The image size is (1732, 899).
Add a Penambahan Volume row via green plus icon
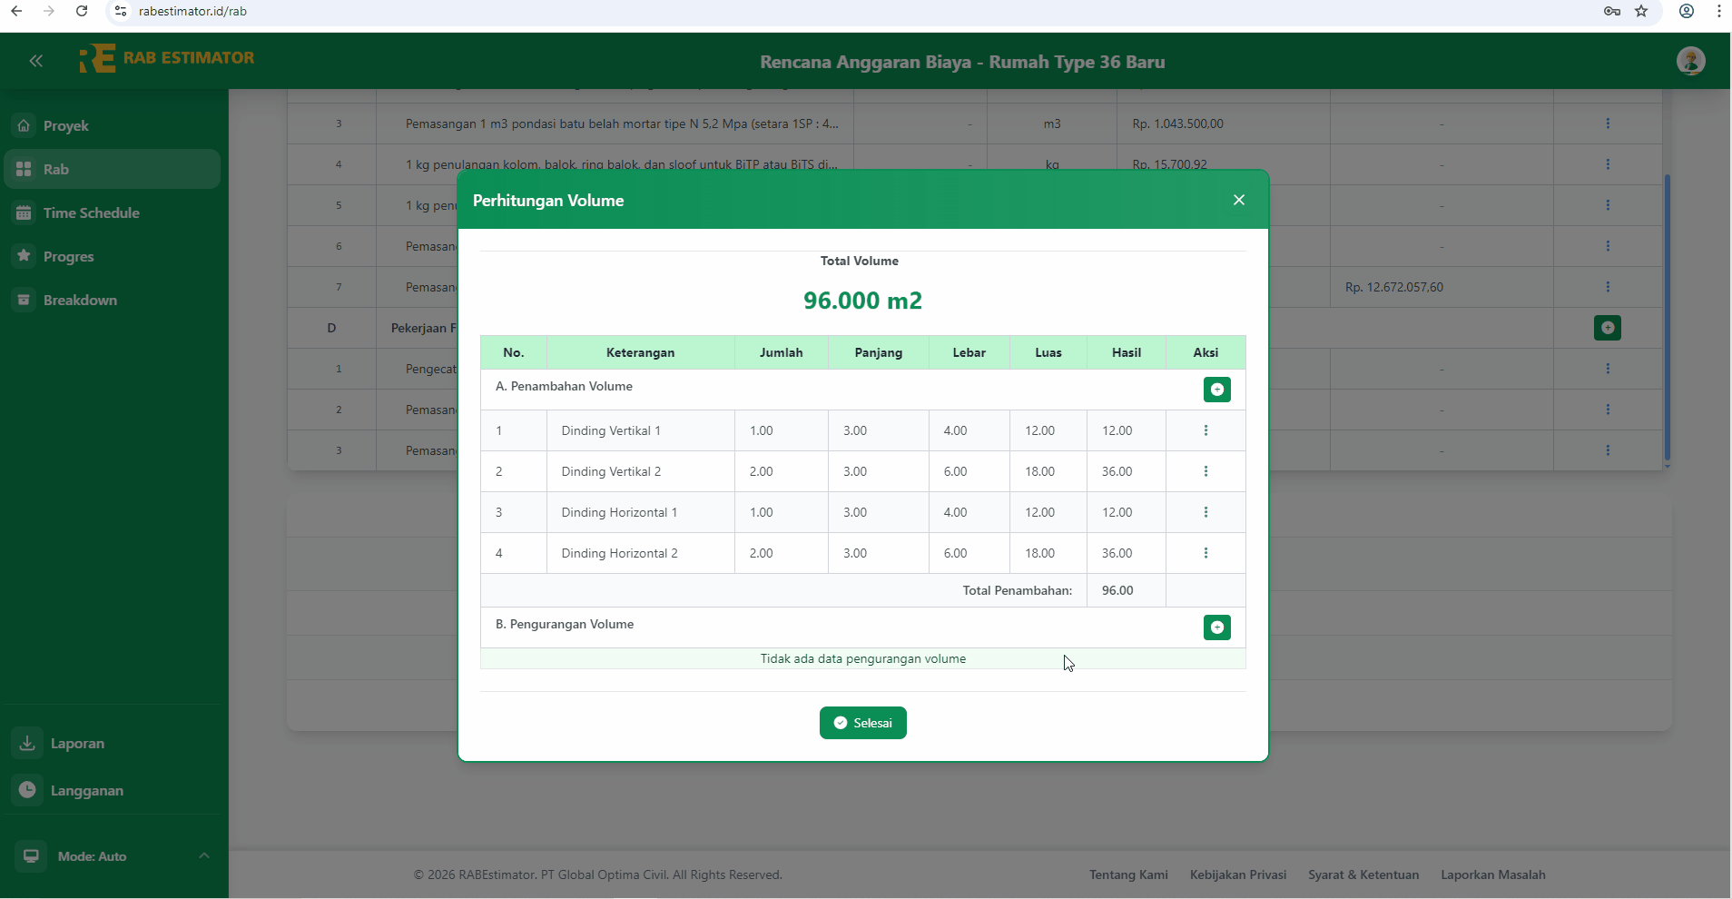[x=1216, y=389]
